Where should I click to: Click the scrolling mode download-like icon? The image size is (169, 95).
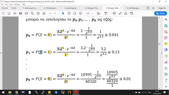pyautogui.click(x=106, y=13)
